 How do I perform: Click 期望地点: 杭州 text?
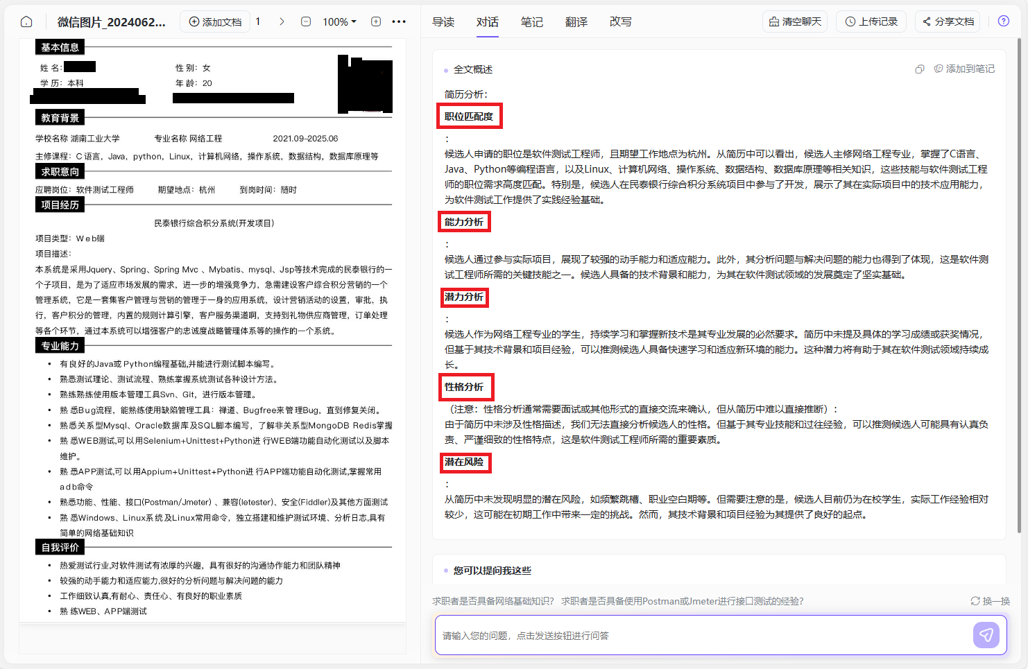point(187,190)
